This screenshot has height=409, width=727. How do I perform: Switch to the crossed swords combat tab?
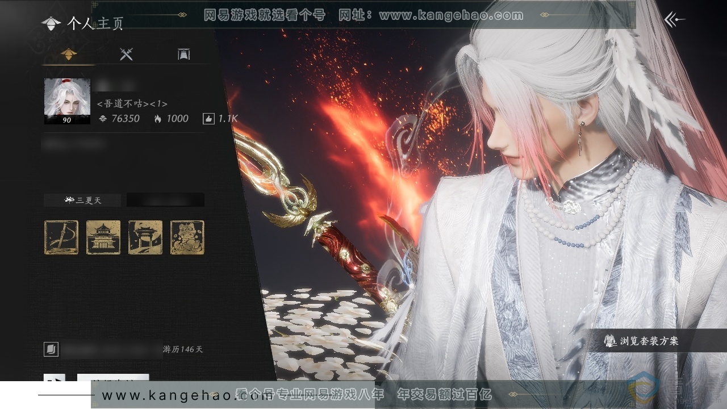click(x=126, y=54)
